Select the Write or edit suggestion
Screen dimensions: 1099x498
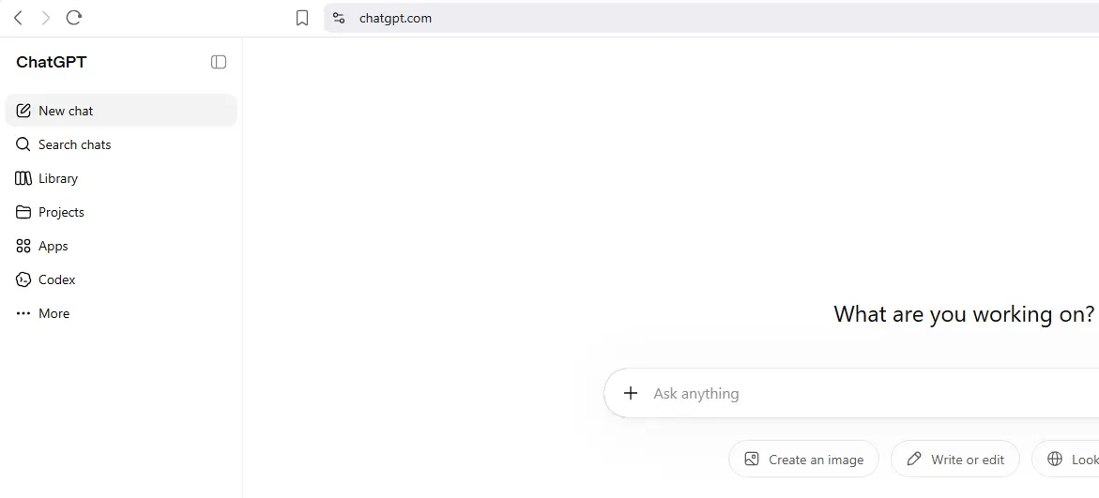pos(955,460)
